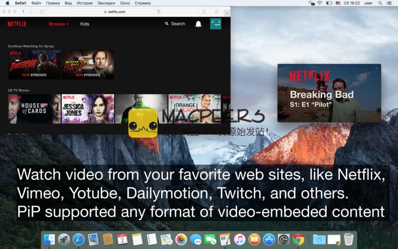This screenshot has height=249, width=398.
Task: Go back in Safari history
Action: coord(23,11)
